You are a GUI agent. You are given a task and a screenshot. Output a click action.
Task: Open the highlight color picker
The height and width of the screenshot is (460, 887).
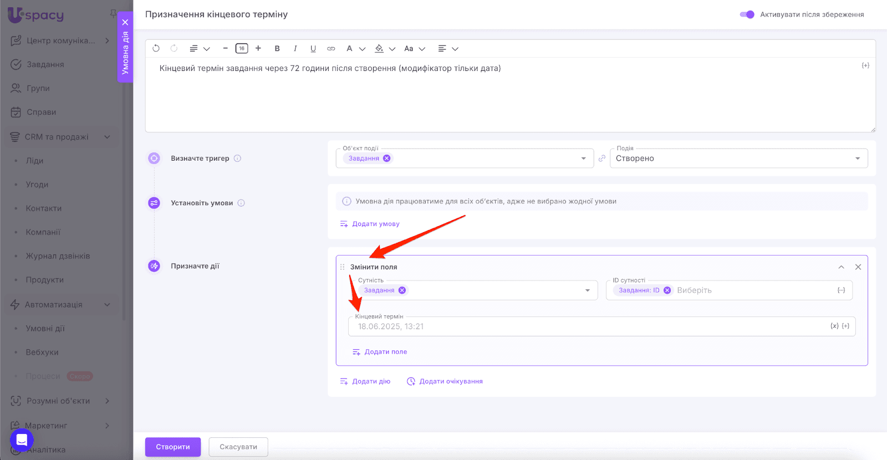point(385,49)
